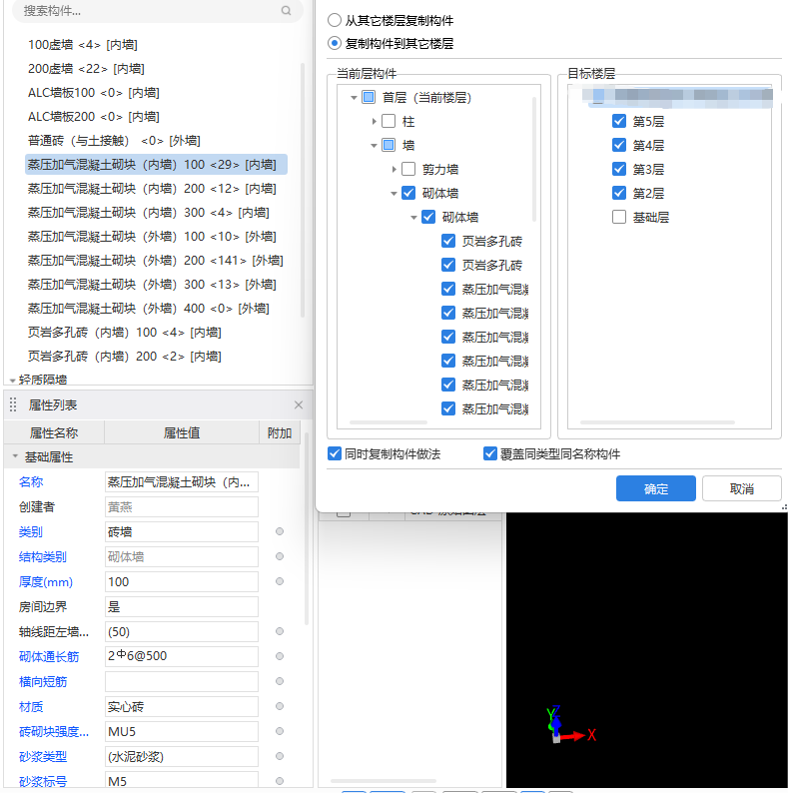Screen dimensions: 788x793
Task: Toggle the 首层 (当前楼层) checkbox
Action: [x=369, y=97]
